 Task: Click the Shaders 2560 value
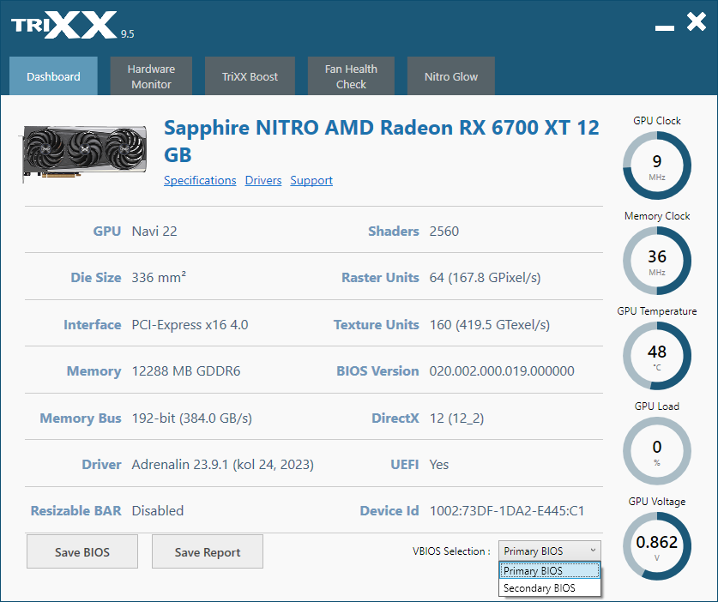point(444,232)
